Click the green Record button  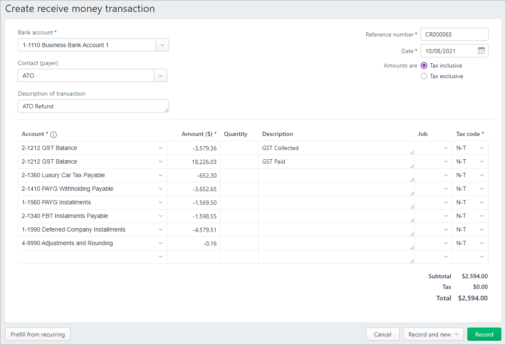click(x=484, y=334)
